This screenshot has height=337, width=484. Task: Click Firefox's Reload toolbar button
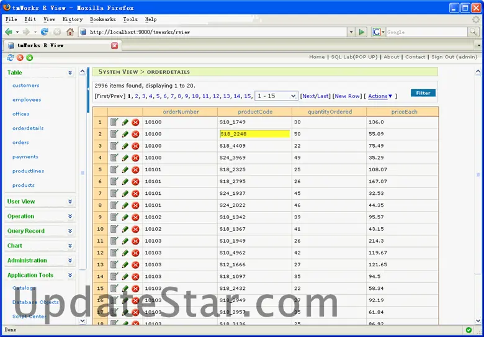pyautogui.click(x=45, y=32)
